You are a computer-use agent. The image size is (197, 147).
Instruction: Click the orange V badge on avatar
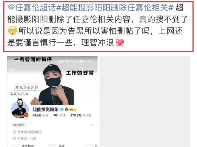[x=26, y=115]
